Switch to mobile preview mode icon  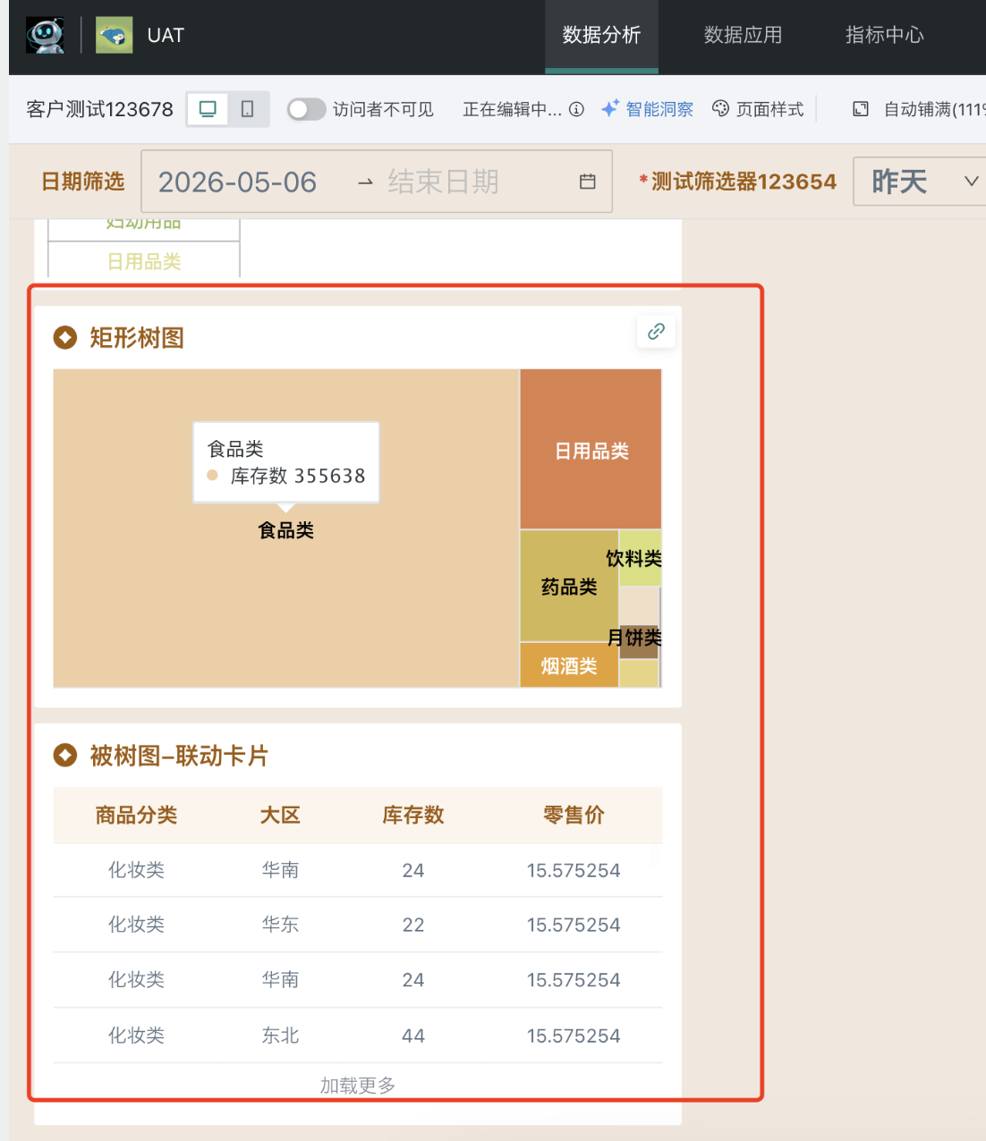coord(248,109)
